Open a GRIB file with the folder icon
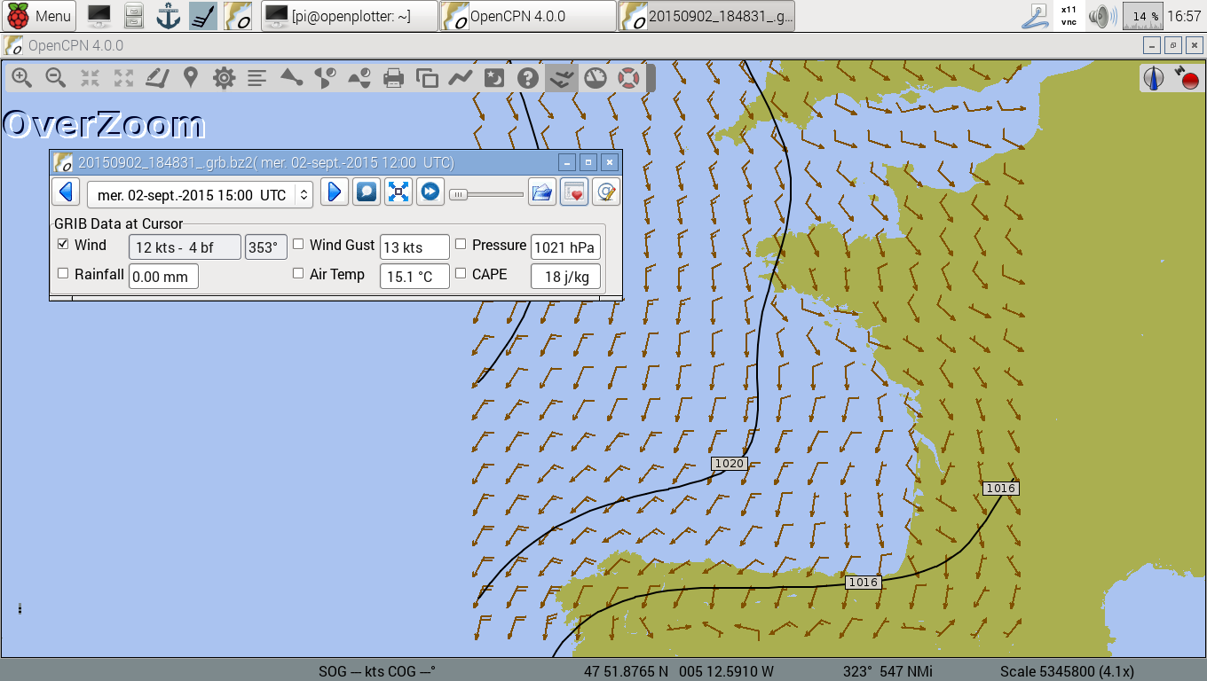1207x681 pixels. coord(542,192)
